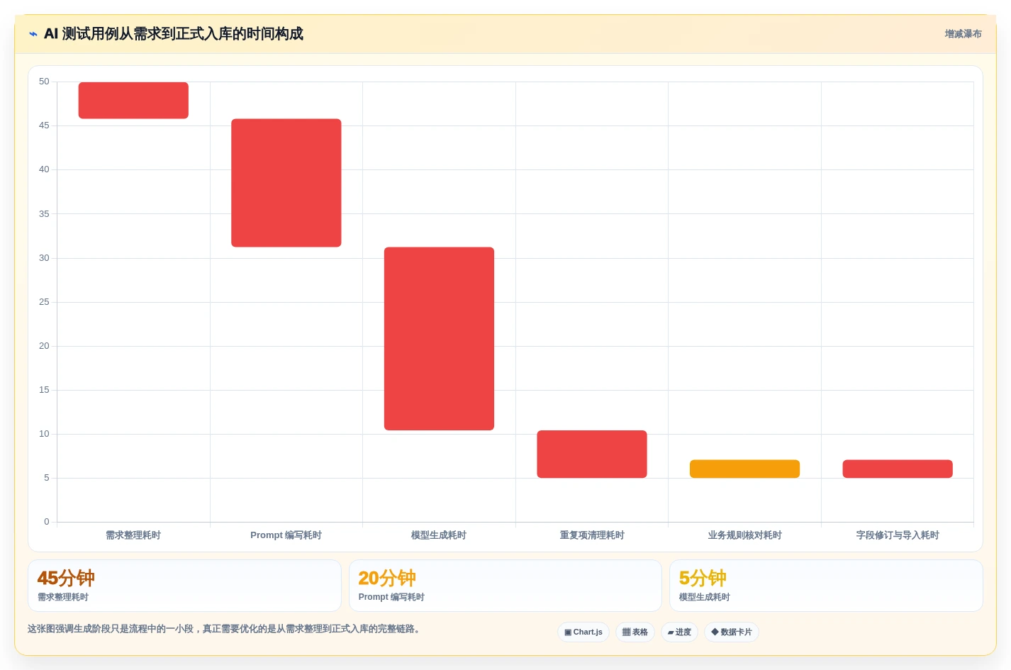Click the 增减瀑布 label in header
The height and width of the screenshot is (670, 1011).
click(x=963, y=34)
